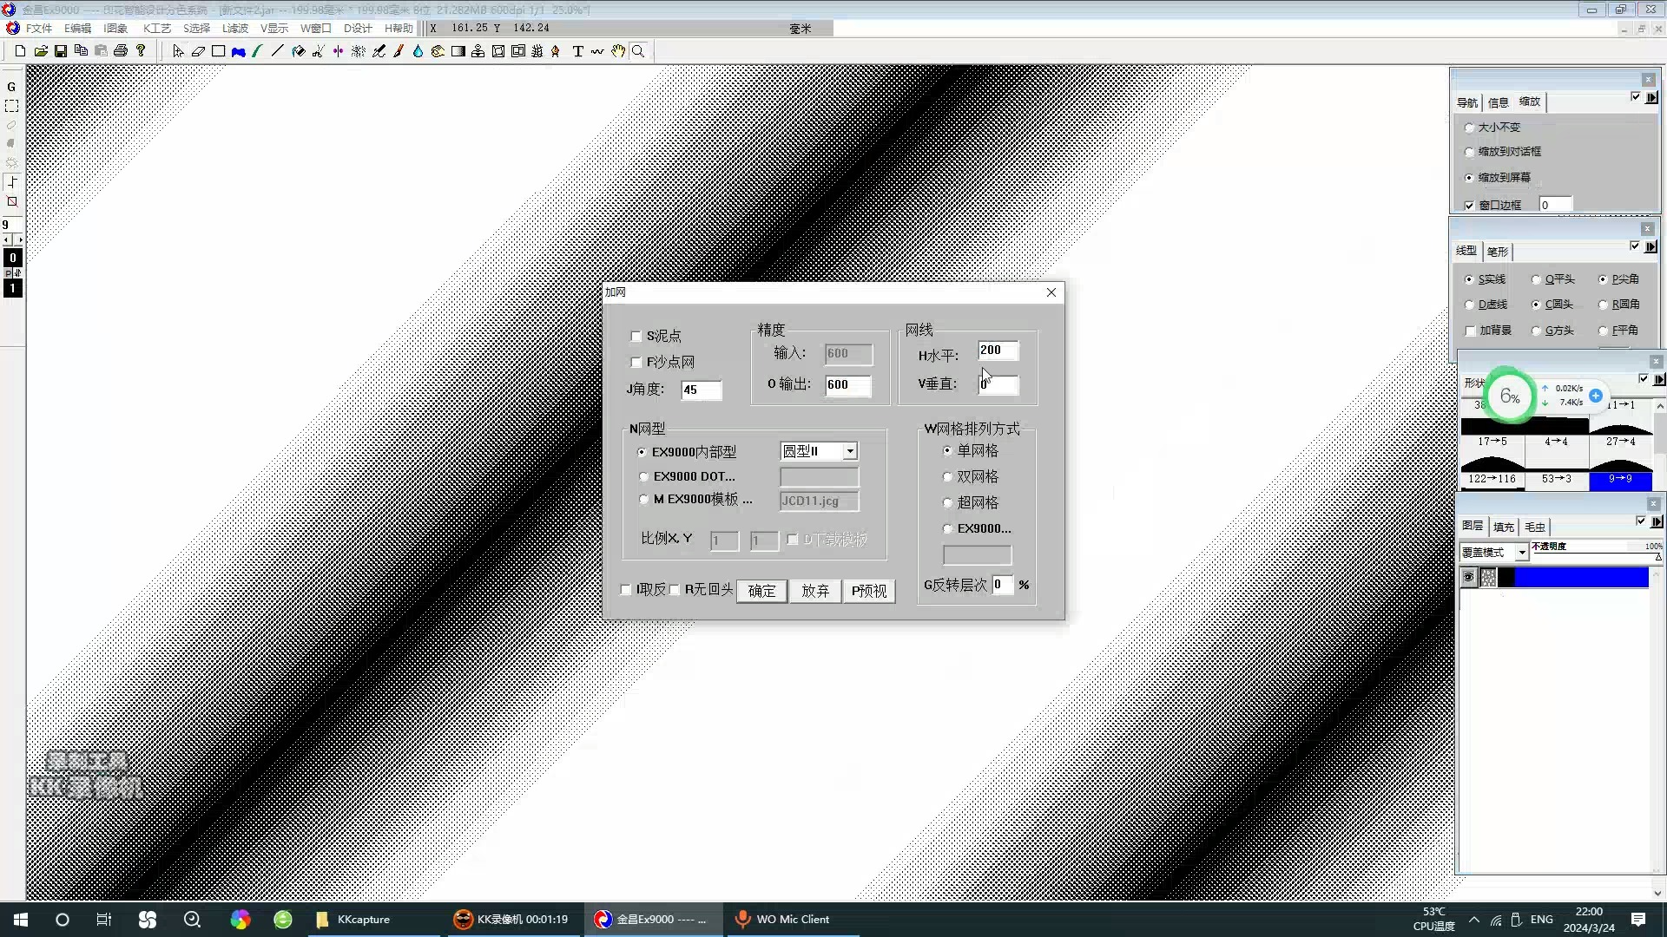1667x937 pixels.
Task: Select the D虚线 (dashed line) tool
Action: pyautogui.click(x=1472, y=305)
